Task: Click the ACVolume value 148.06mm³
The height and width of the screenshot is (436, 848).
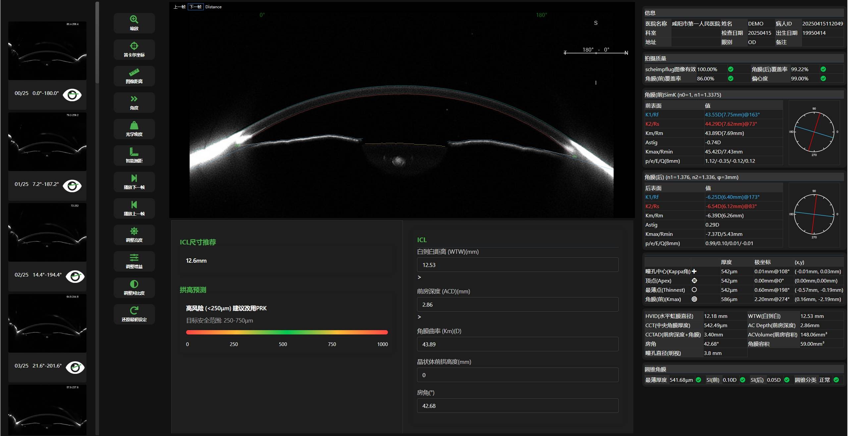Action: tap(814, 335)
